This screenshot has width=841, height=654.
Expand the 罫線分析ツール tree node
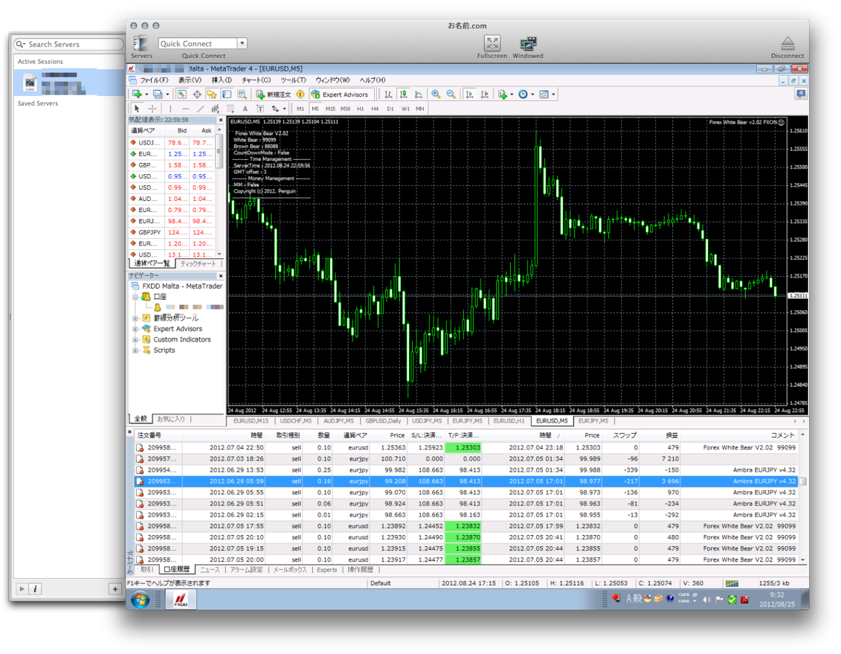click(135, 318)
